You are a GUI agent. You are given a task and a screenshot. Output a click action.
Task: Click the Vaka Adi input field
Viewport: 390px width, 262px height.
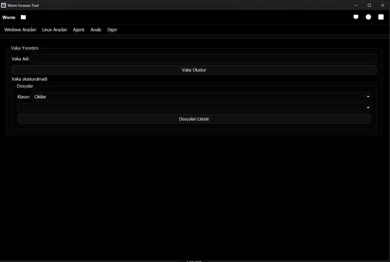[x=204, y=59]
